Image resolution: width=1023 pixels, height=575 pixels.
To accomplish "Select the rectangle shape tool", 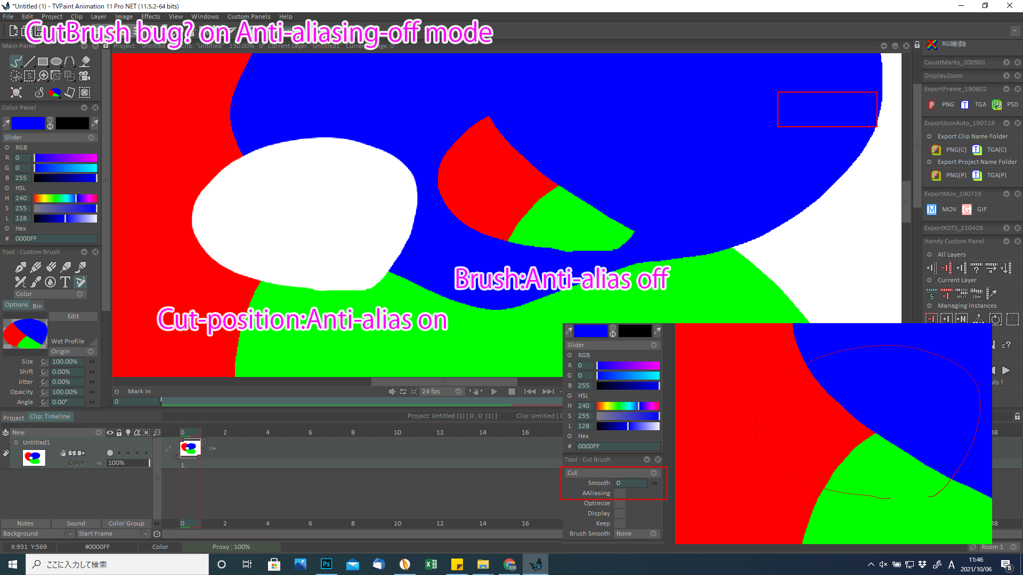I will click(43, 61).
